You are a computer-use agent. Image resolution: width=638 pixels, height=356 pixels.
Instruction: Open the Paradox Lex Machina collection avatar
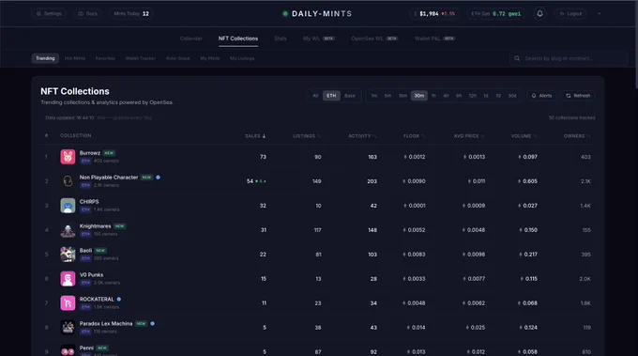[x=68, y=328]
